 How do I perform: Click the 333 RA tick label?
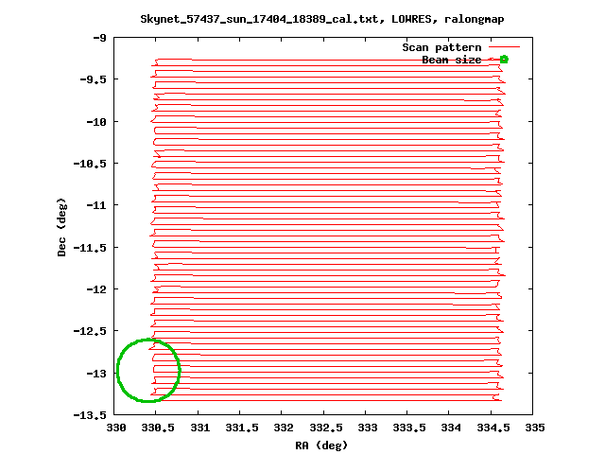368,428
